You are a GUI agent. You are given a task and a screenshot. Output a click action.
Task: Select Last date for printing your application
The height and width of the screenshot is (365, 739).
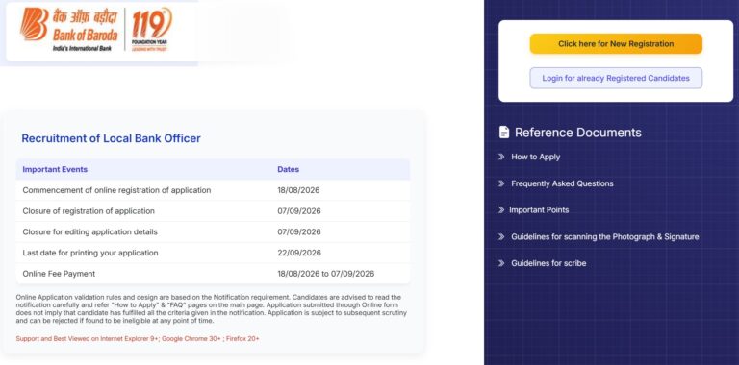point(90,253)
